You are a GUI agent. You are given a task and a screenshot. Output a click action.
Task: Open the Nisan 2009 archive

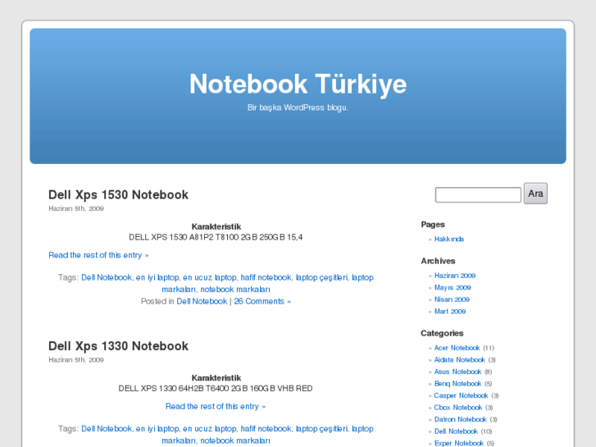[x=452, y=299]
